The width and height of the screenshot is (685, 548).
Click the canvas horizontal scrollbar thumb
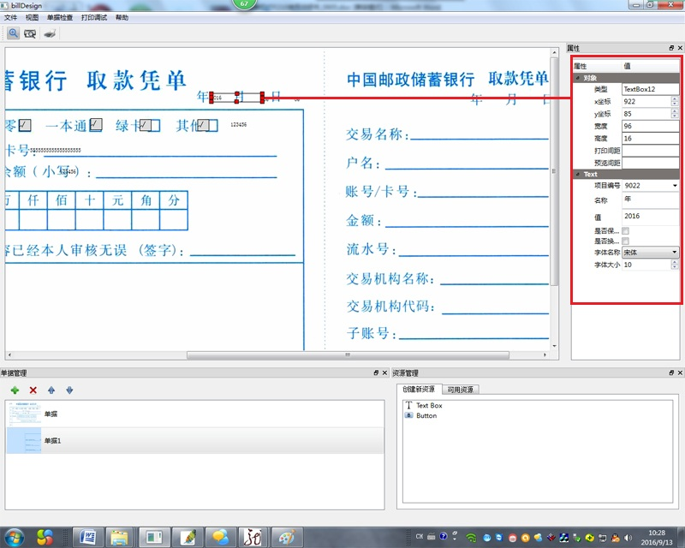point(348,354)
